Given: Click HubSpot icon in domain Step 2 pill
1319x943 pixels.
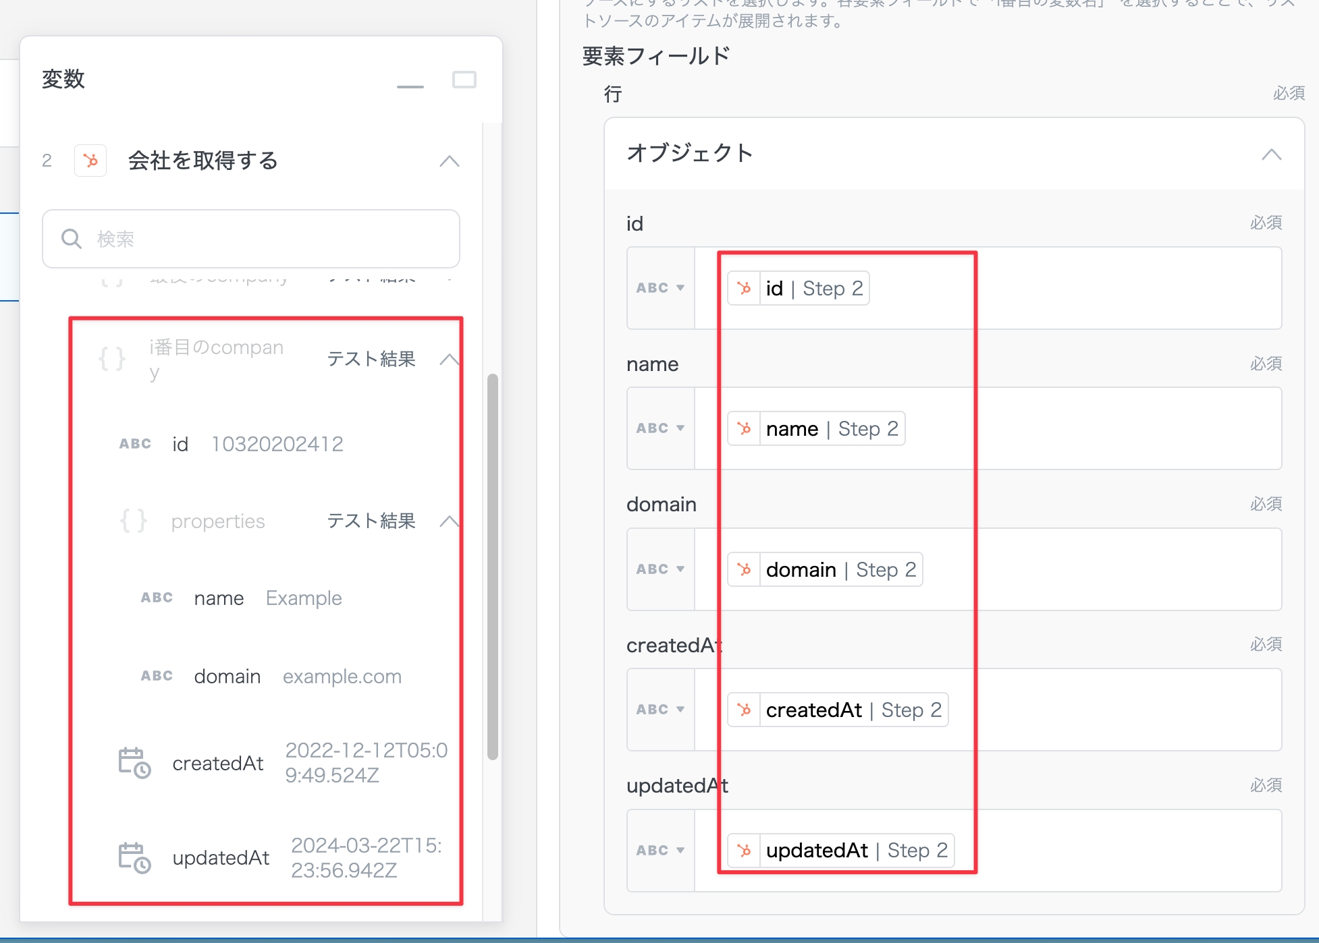Looking at the screenshot, I should (x=745, y=570).
